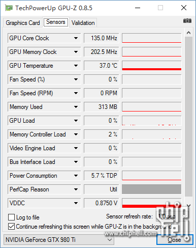Screen dimensions: 196x248
Task: Click the PerfCap Reason gray graph bar
Action: 151,189
